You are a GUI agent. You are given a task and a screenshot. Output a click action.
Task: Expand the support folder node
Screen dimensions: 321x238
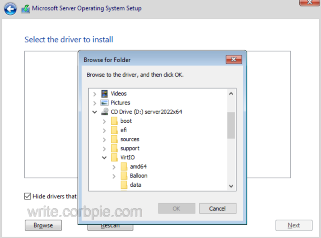coord(104,149)
